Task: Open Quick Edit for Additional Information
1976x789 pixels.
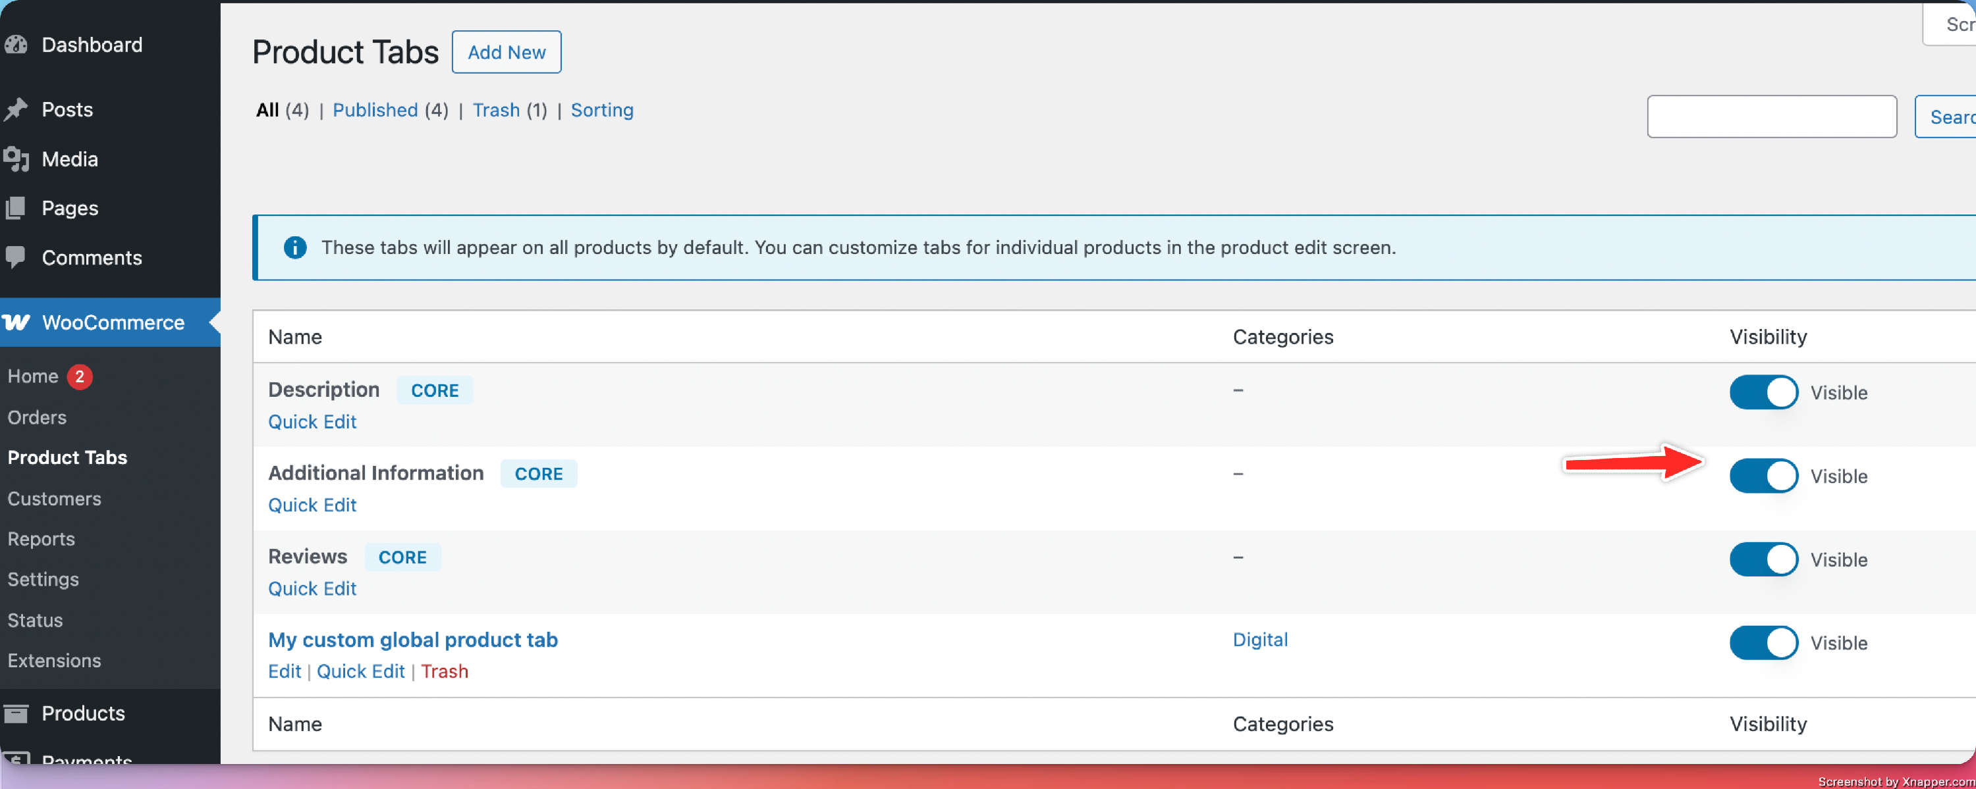Action: (312, 505)
